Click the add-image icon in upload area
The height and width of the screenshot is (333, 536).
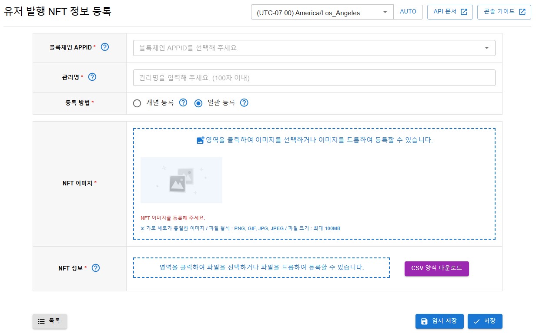201,140
